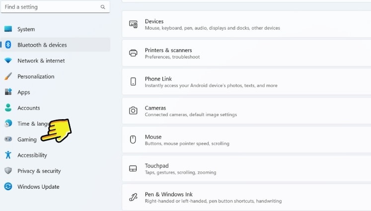Click the Bluetooth icon in sidebar
This screenshot has height=211, width=371.
point(8,45)
